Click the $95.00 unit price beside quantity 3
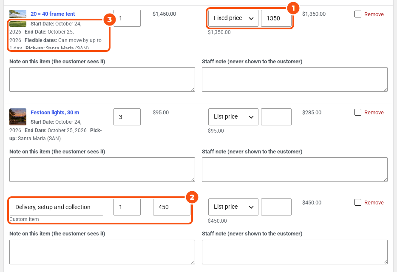The height and width of the screenshot is (272, 397). coord(161,113)
